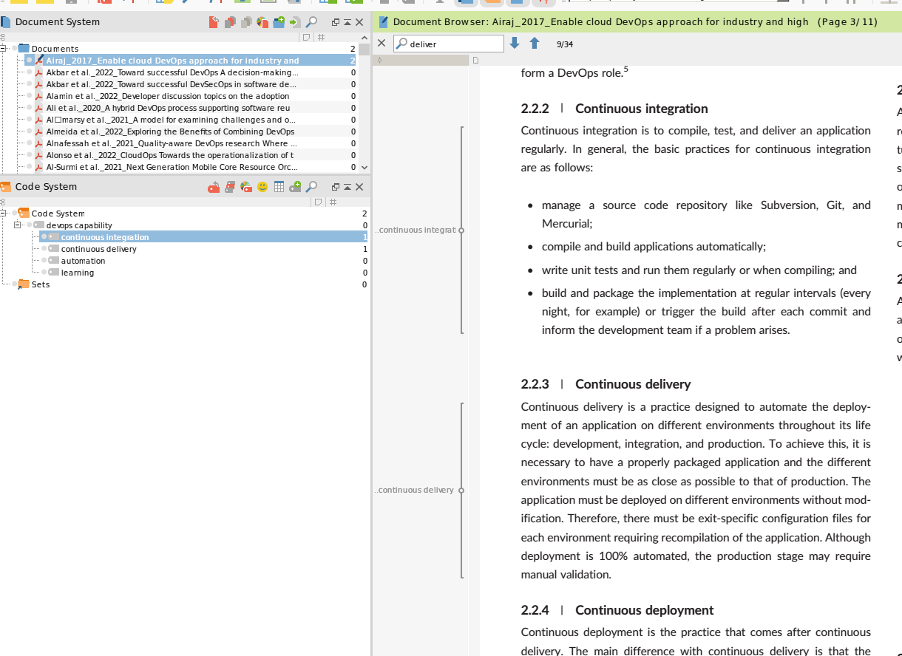Click the '9/34' search hit counter
This screenshot has width=902, height=656.
[x=565, y=44]
